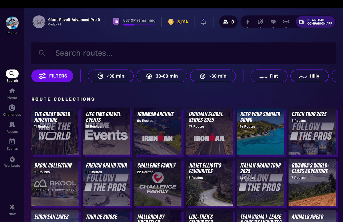343x222 pixels.
Task: Click the gold coins balance
Action: pyautogui.click(x=178, y=22)
